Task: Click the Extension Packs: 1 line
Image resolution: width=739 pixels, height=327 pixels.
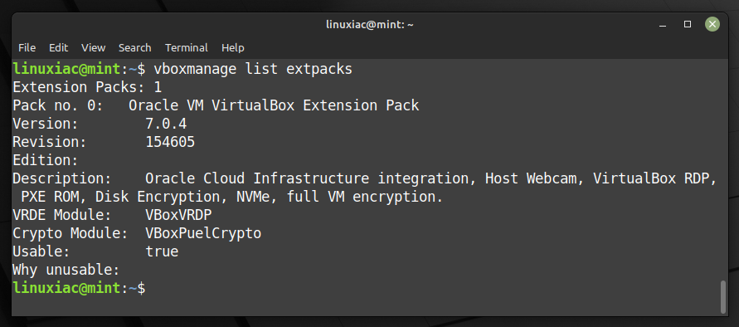Action: pos(87,87)
